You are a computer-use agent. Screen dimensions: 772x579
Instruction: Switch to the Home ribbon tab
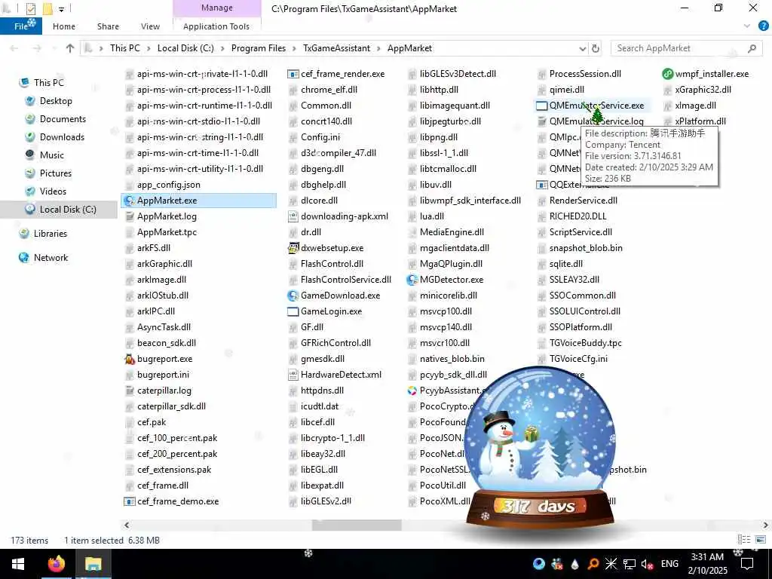click(x=64, y=26)
